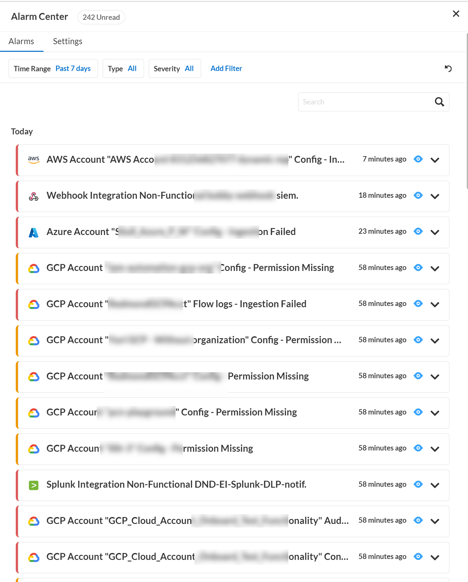Screen dimensions: 468x582
Task: Mark the 7 minutes ago alarm as read
Action: click(418, 159)
